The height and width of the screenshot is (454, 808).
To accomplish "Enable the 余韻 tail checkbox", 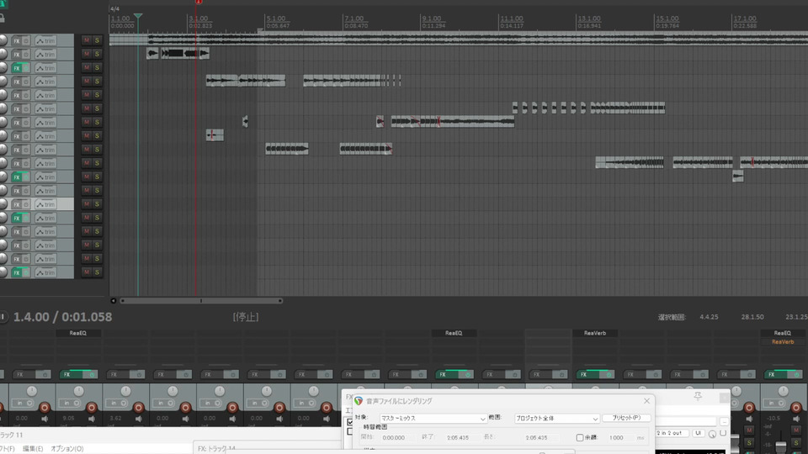I will pyautogui.click(x=580, y=437).
